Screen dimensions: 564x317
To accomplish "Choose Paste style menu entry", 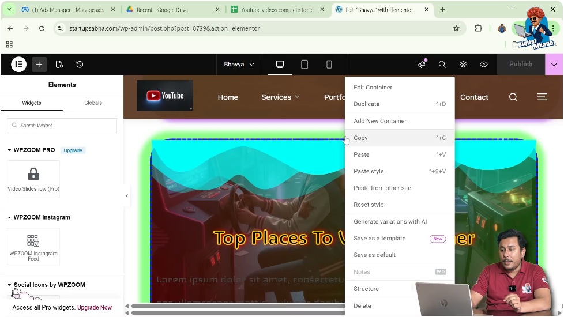I will [400, 171].
